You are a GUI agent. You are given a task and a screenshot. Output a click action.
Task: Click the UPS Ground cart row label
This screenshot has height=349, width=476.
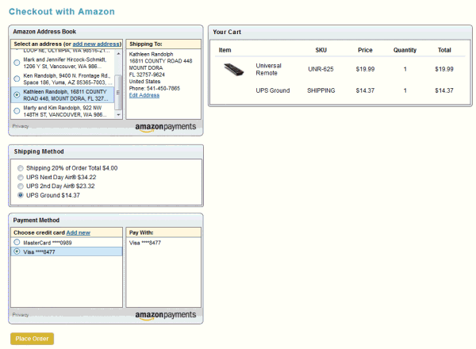tap(273, 90)
